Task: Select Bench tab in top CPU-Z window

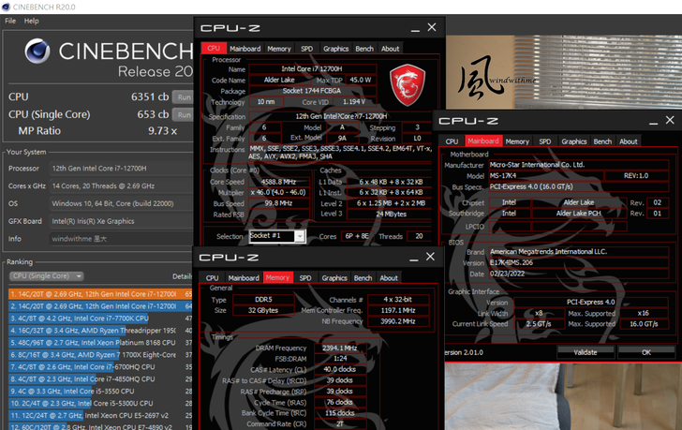Action: point(364,49)
